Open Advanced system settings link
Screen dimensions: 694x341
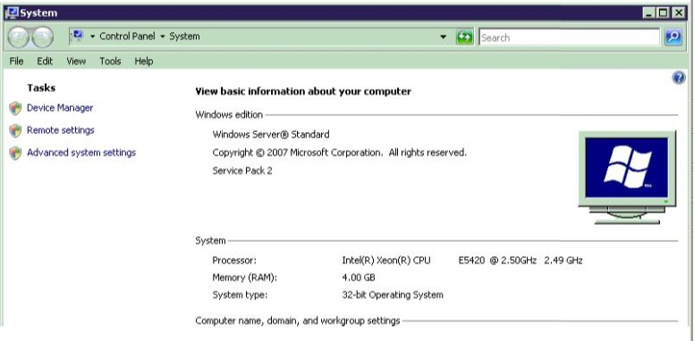(81, 153)
